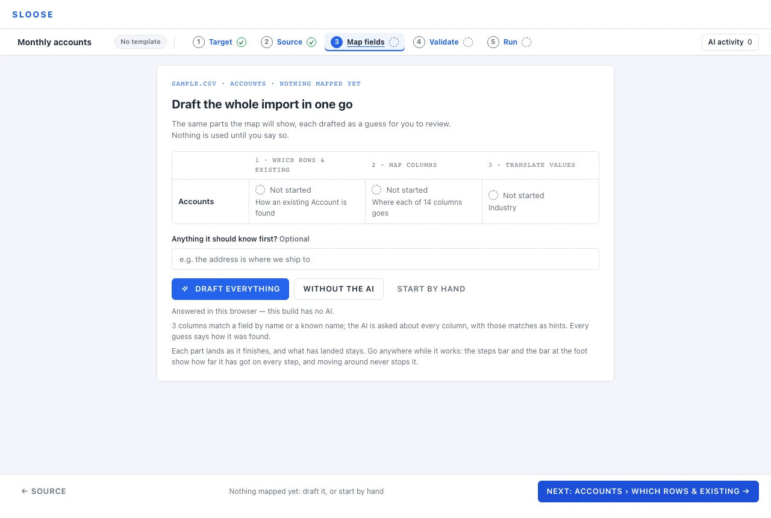Click the step 2 number circle for Source

click(x=267, y=42)
